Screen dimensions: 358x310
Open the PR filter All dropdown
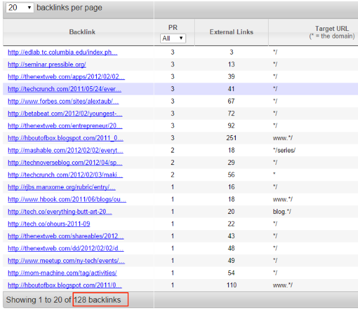point(173,38)
